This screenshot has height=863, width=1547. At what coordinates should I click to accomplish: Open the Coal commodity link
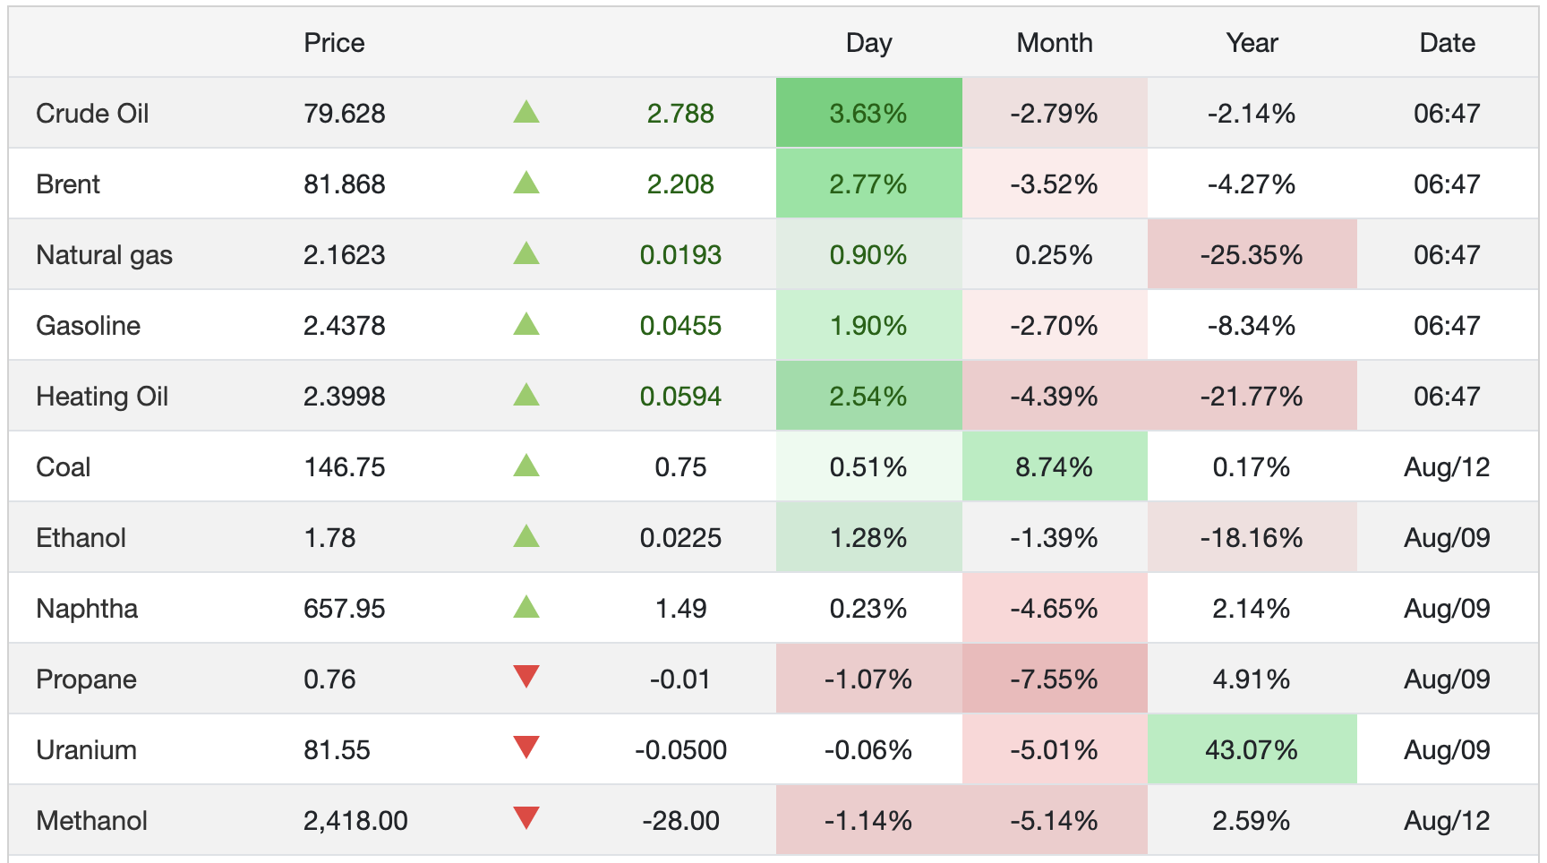[64, 467]
